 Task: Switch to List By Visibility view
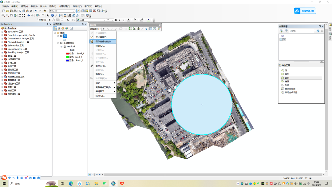pos(63,28)
